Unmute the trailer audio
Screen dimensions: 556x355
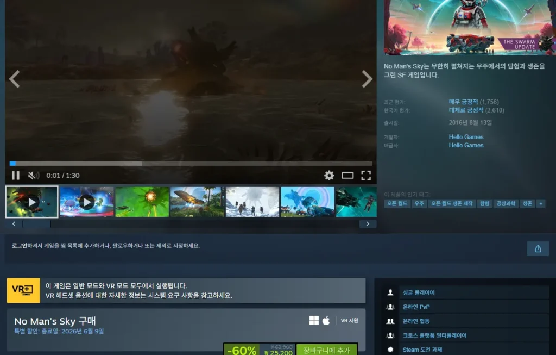point(33,176)
